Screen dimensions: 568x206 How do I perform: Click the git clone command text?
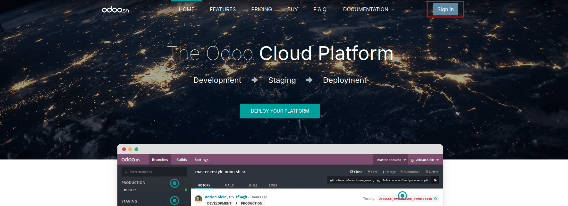pos(379,180)
